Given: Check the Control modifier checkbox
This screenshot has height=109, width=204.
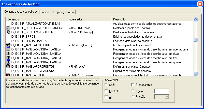Looking at the screenshot, I should [x=106, y=91].
